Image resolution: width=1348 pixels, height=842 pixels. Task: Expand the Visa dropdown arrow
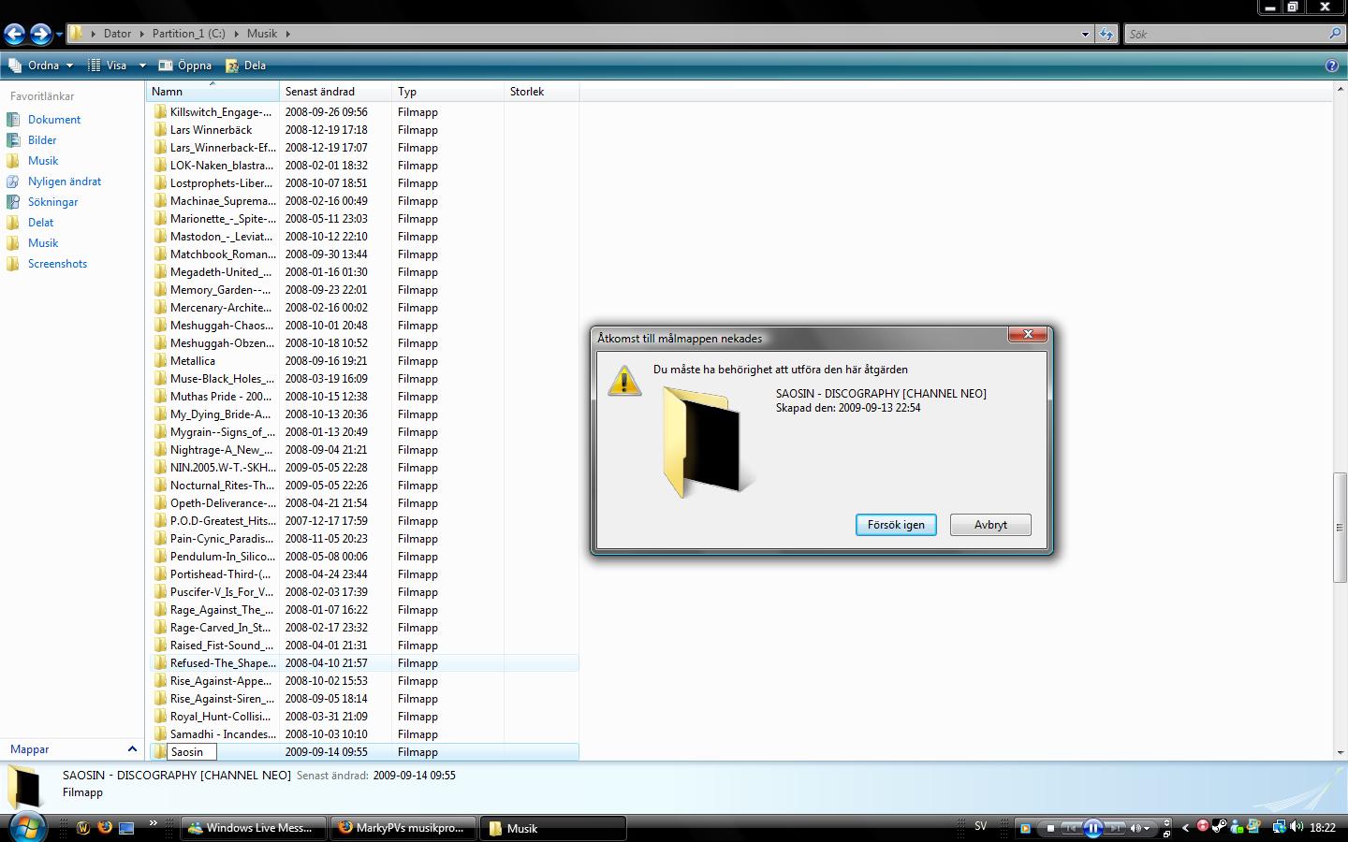pos(142,65)
